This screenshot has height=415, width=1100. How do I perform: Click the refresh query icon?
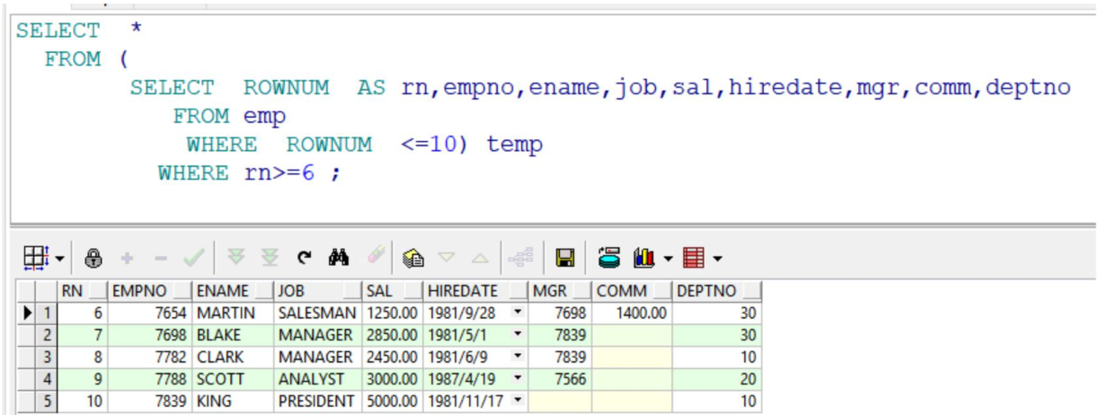pos(304,259)
